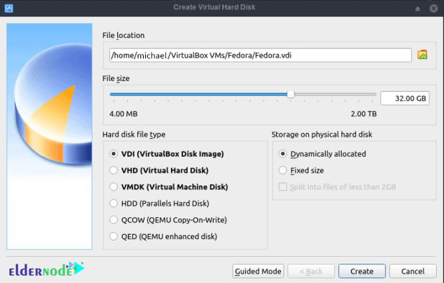Click the file size slider handle
The width and height of the screenshot is (444, 283).
point(290,94)
